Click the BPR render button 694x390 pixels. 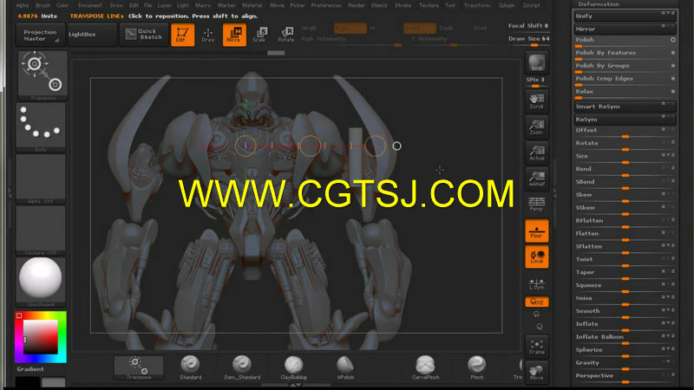pyautogui.click(x=536, y=62)
